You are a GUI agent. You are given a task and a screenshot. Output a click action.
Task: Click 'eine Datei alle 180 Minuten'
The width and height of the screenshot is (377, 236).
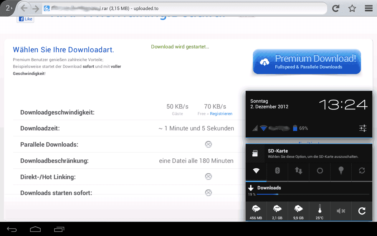pyautogui.click(x=196, y=161)
